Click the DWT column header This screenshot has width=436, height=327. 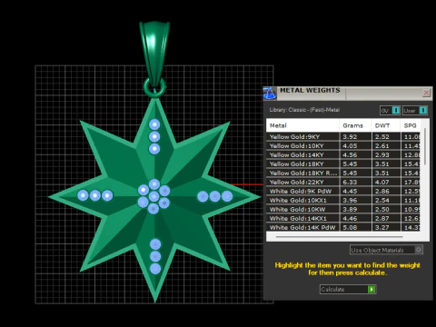pyautogui.click(x=386, y=125)
